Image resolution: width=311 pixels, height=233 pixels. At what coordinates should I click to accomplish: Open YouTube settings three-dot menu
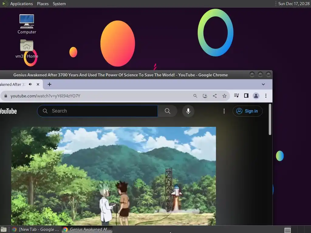[x=224, y=111]
